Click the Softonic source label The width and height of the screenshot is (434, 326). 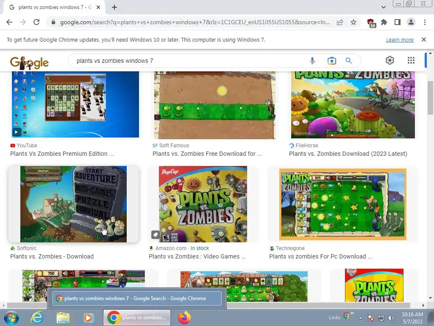[27, 248]
